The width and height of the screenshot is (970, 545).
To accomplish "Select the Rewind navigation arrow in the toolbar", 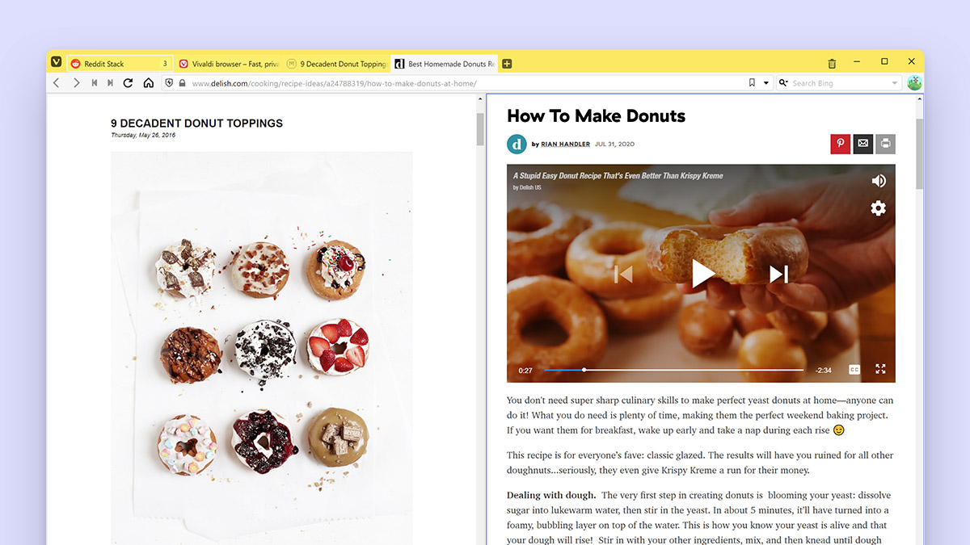I will point(94,82).
